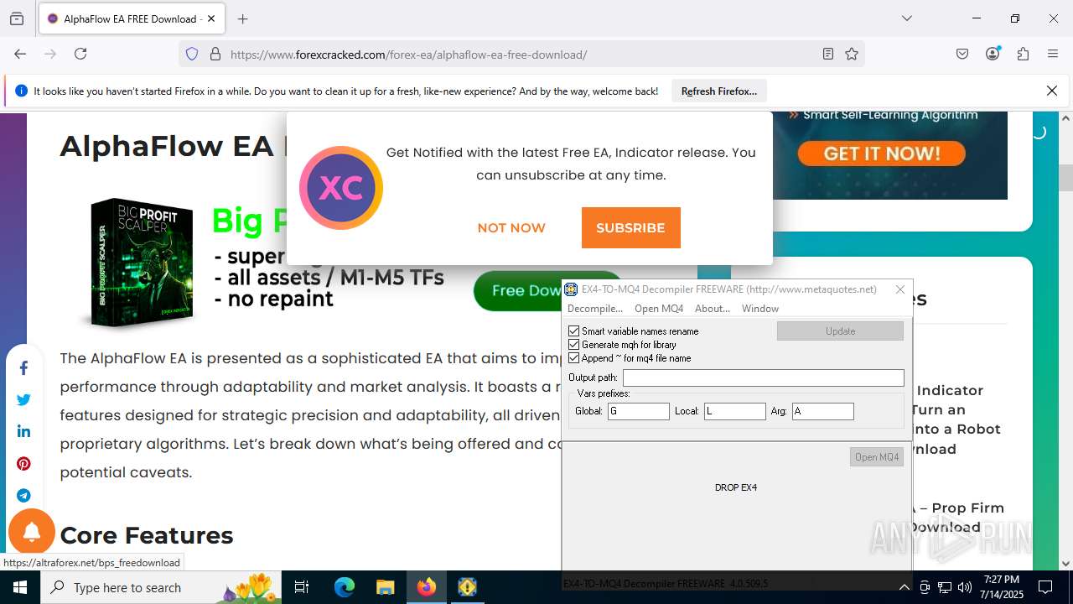The image size is (1073, 604).
Task: Toggle Generate mqh for library checkbox
Action: tap(574, 345)
